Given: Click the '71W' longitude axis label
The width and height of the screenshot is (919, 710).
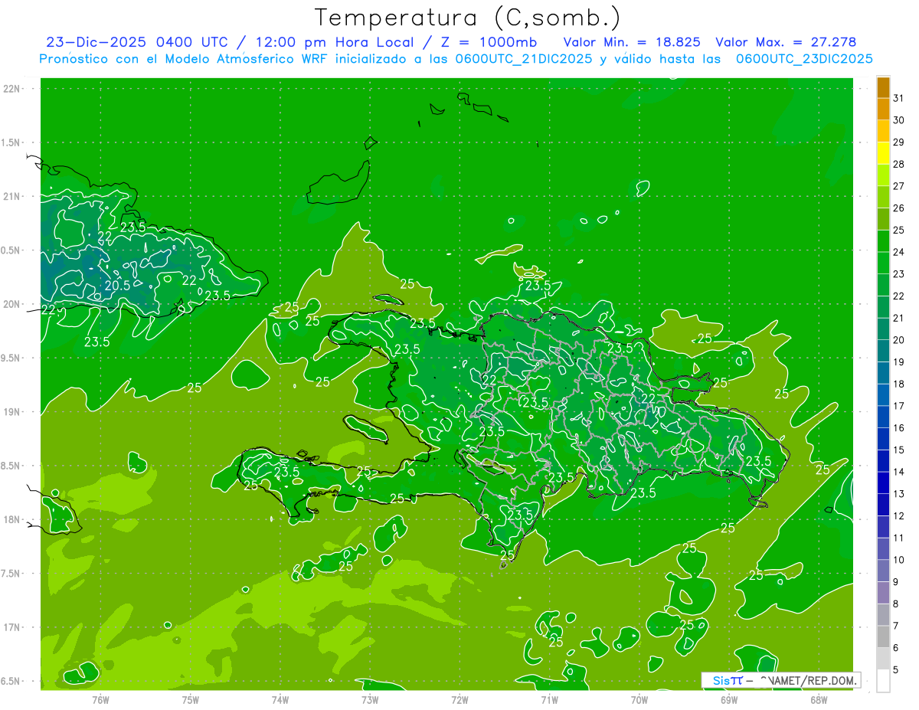Looking at the screenshot, I should [549, 700].
